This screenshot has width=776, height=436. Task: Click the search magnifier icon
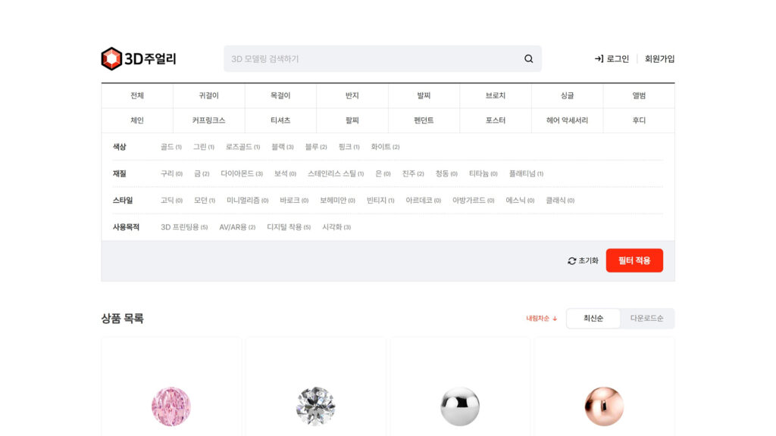[529, 59]
